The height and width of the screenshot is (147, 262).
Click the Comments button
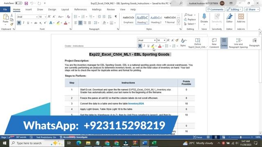[x=215, y=9]
